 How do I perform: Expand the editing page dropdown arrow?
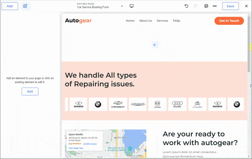122,6
